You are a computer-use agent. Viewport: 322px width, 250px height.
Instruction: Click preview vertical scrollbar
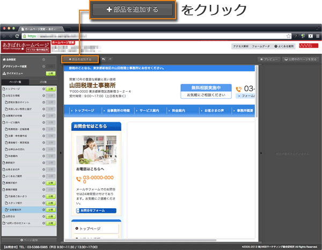pos(257,92)
